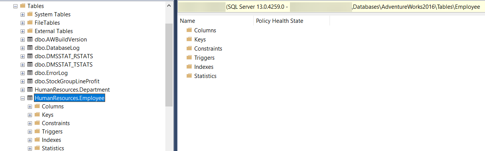The height and width of the screenshot is (151, 485).
Task: Collapse the Tables folder node
Action: coord(15,6)
